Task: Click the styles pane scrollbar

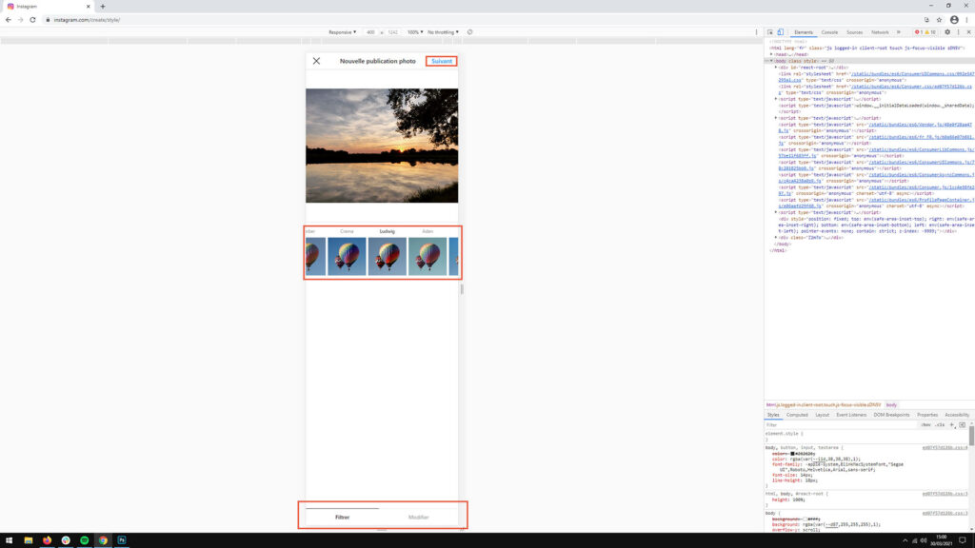Action: pos(971,435)
